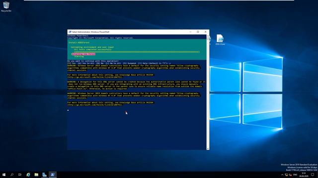Click the "Install-ADDSForest" heading text
Screen dimensions: 318x178
79,43
